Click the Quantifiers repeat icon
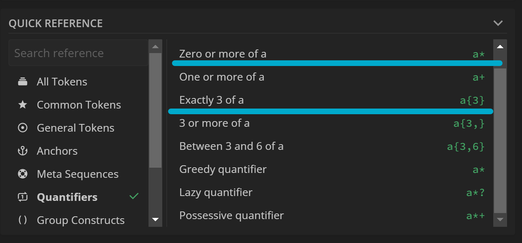The height and width of the screenshot is (243, 522). click(x=23, y=197)
